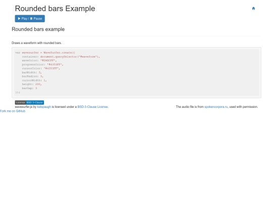
Task: Click the progressColor code line
Action: click(x=42, y=64)
